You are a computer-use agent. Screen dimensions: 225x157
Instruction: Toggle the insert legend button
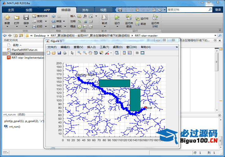[x=130, y=53]
